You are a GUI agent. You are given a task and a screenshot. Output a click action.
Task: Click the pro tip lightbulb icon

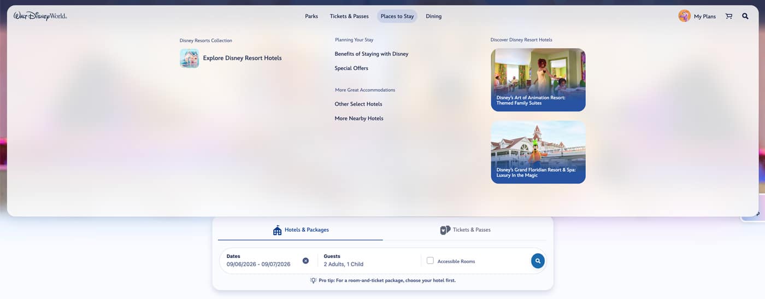pos(313,280)
